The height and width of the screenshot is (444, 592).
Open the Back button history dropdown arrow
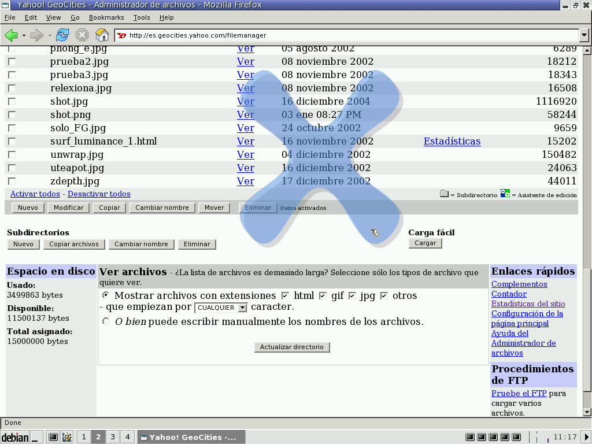click(x=23, y=35)
